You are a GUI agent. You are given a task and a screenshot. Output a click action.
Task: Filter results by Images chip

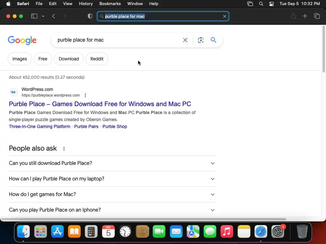[19, 59]
